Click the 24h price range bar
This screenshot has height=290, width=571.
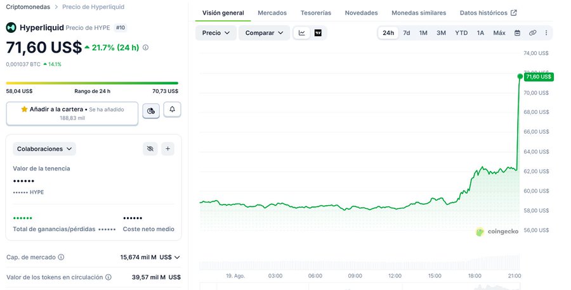pyautogui.click(x=92, y=83)
